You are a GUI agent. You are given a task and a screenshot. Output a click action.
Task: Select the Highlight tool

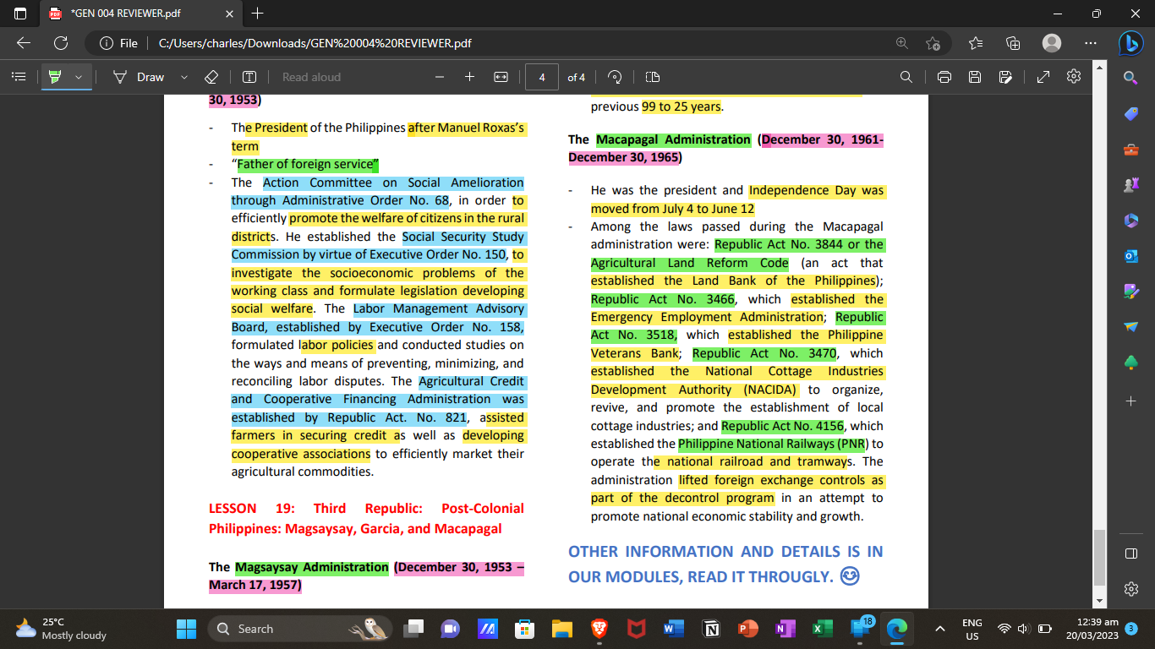pyautogui.click(x=55, y=77)
